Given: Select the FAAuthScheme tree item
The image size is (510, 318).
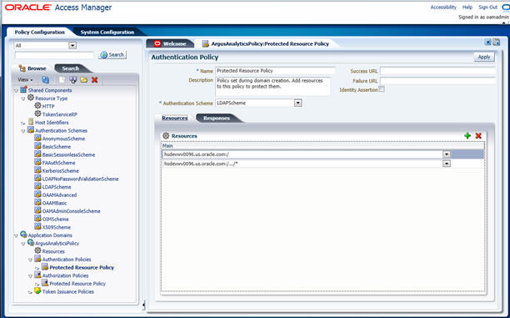Looking at the screenshot, I should pos(59,163).
